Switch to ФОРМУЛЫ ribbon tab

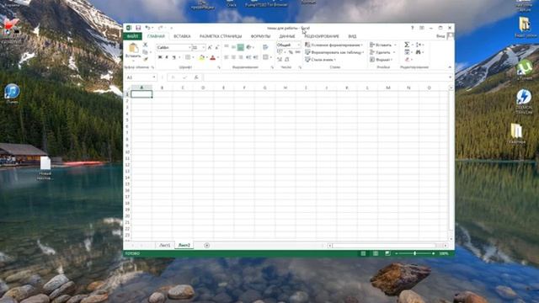point(260,36)
